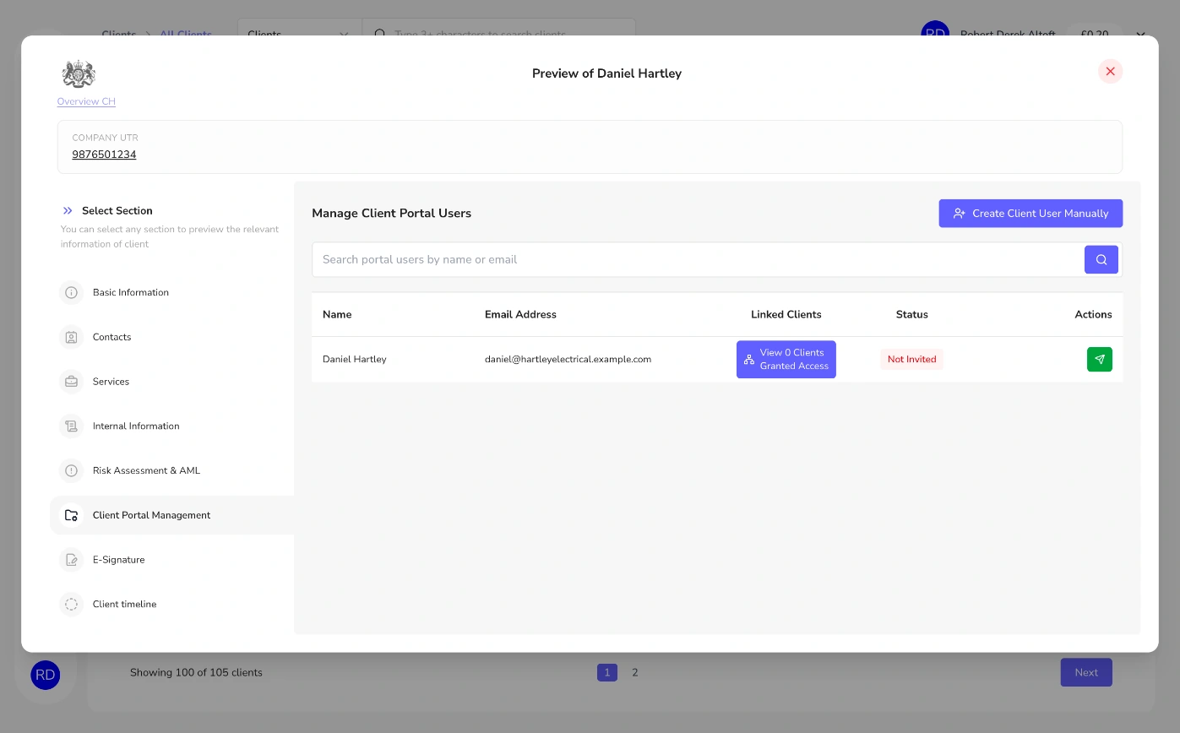The width and height of the screenshot is (1180, 733).
Task: Click RD avatar in background sidebar
Action: pyautogui.click(x=46, y=675)
